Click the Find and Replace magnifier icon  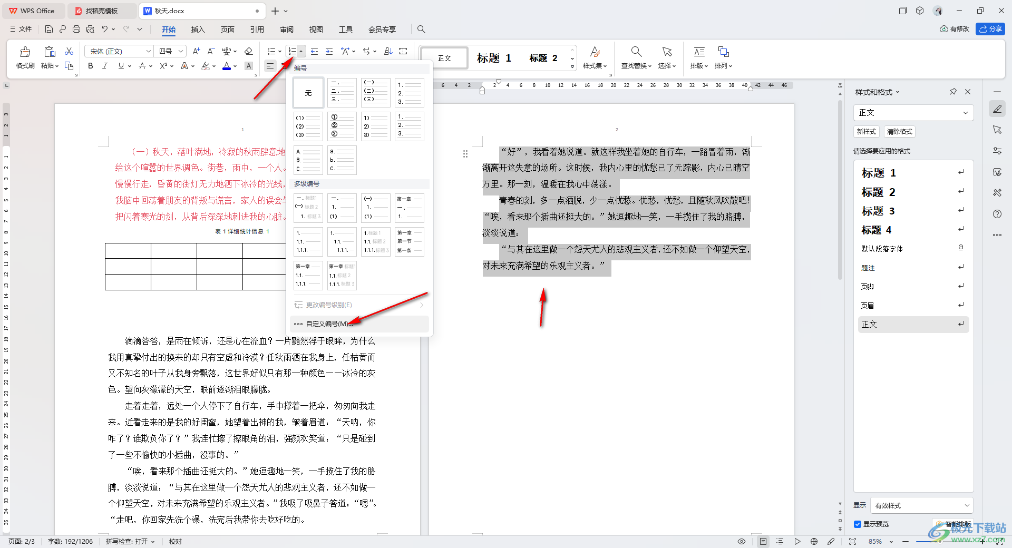[636, 52]
